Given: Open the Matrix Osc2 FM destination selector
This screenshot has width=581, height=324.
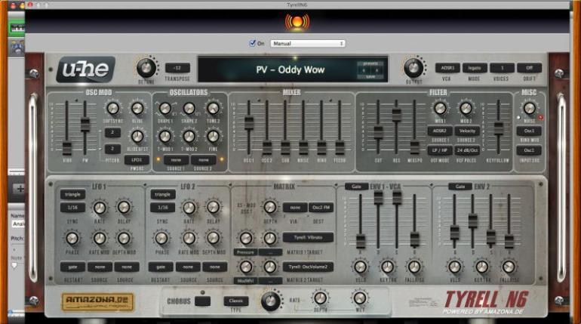Looking at the screenshot, I should pyautogui.click(x=321, y=208).
